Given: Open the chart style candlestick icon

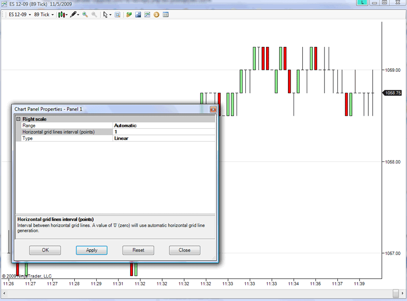Looking at the screenshot, I should coord(61,15).
